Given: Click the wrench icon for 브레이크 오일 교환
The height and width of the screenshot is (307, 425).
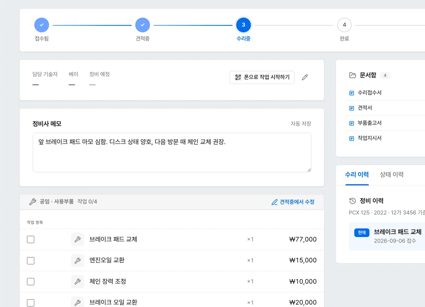Looking at the screenshot, I should click(x=77, y=302).
